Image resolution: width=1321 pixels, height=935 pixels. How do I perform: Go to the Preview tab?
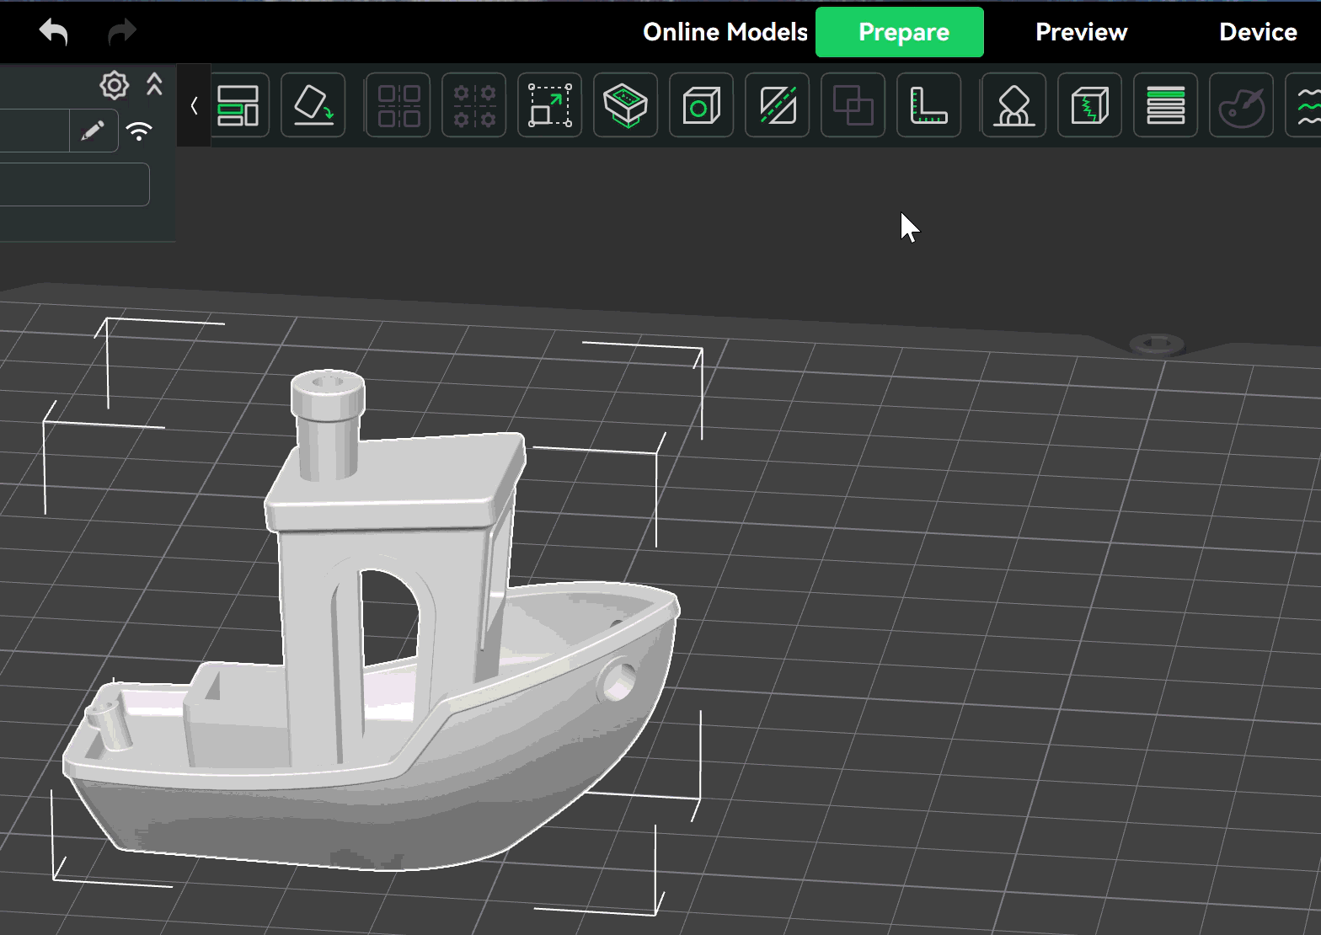point(1081,32)
